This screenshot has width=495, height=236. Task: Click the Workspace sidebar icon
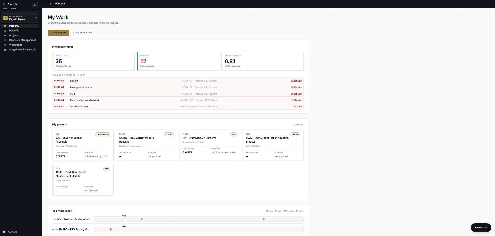5,45
